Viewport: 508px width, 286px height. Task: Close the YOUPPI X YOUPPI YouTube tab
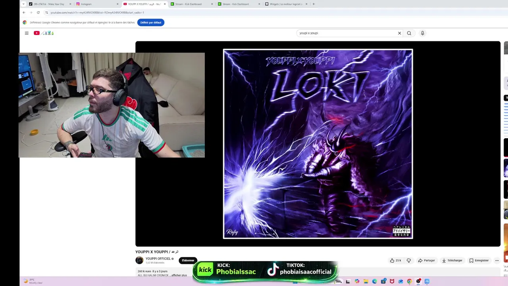pyautogui.click(x=165, y=4)
